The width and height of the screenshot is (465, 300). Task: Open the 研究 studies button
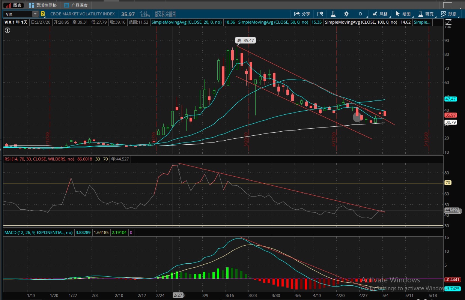pyautogui.click(x=426, y=14)
